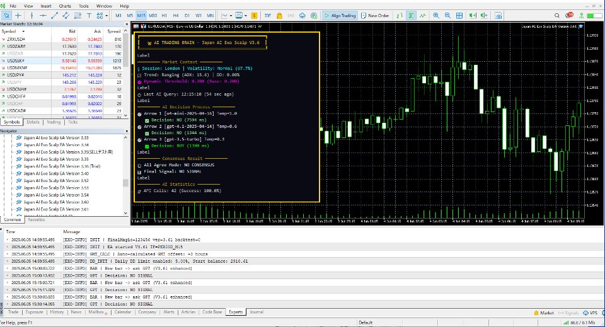Open the Code Base tab
The height and width of the screenshot is (327, 605).
coord(212,312)
